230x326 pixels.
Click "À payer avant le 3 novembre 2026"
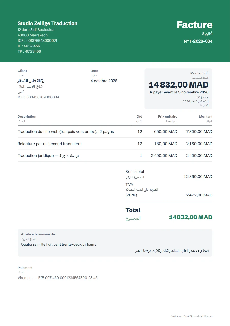pyautogui.click(x=179, y=92)
